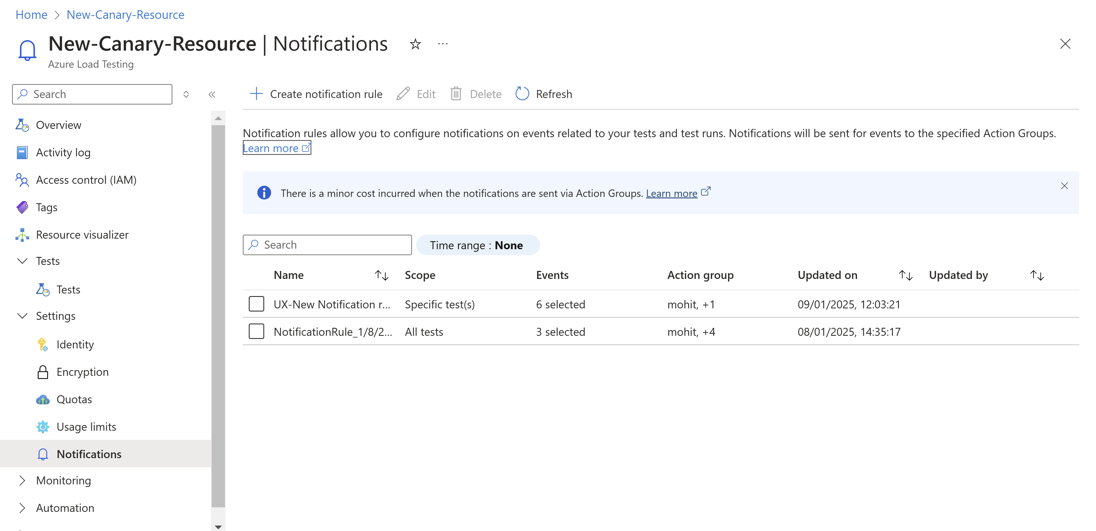This screenshot has height=531, width=1096.
Task: Sort table by Name column arrows
Action: coord(382,276)
